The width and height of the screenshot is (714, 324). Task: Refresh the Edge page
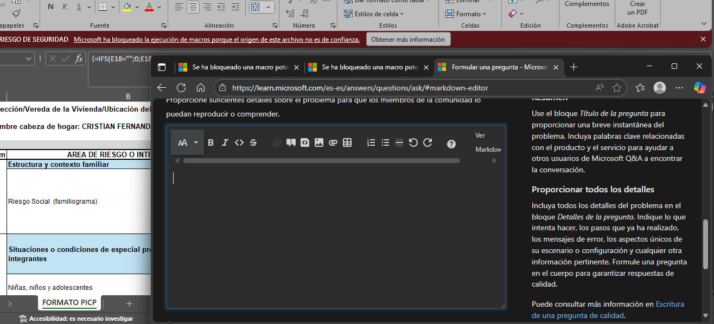[x=181, y=87]
